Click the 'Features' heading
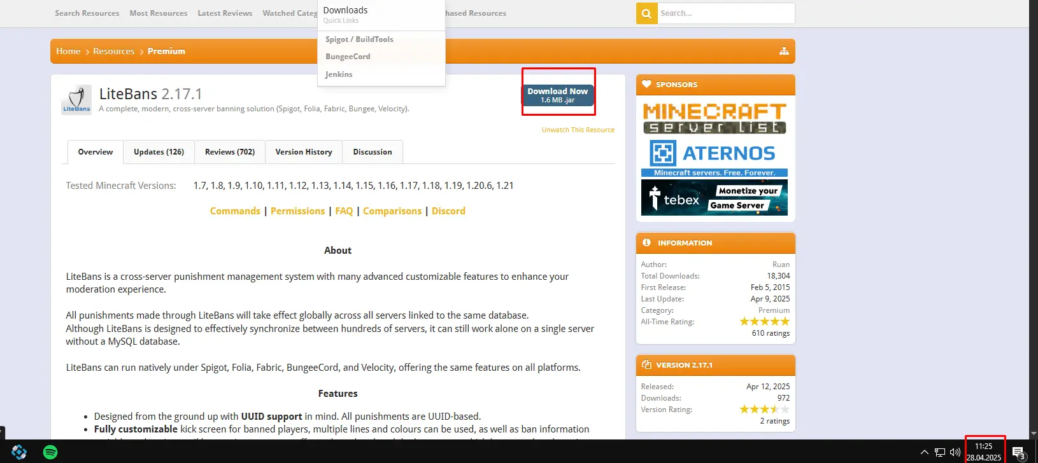This screenshot has height=463, width=1038. (338, 394)
